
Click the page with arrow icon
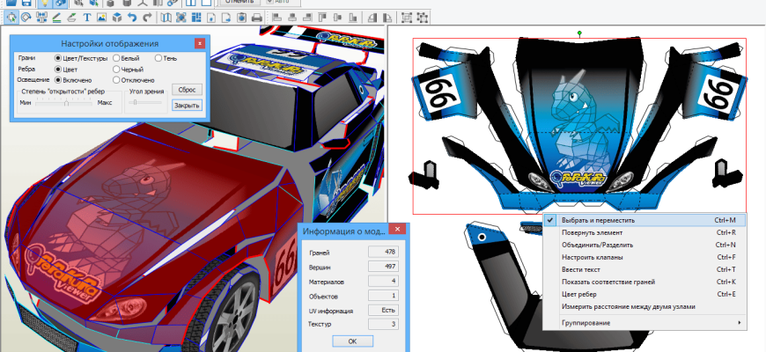pyautogui.click(x=226, y=18)
